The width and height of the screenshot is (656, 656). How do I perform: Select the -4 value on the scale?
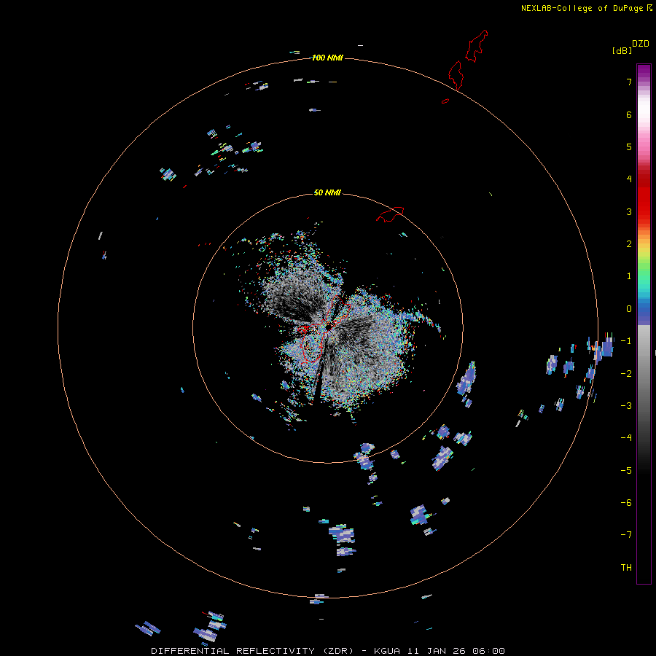point(626,438)
